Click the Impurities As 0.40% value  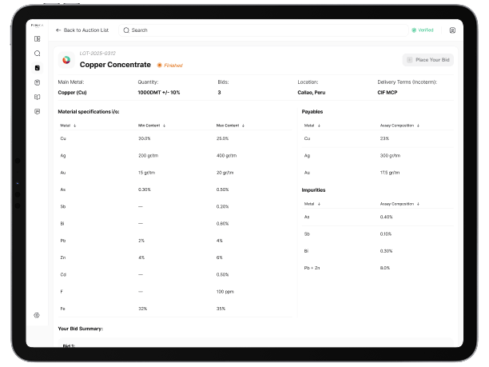click(x=386, y=217)
